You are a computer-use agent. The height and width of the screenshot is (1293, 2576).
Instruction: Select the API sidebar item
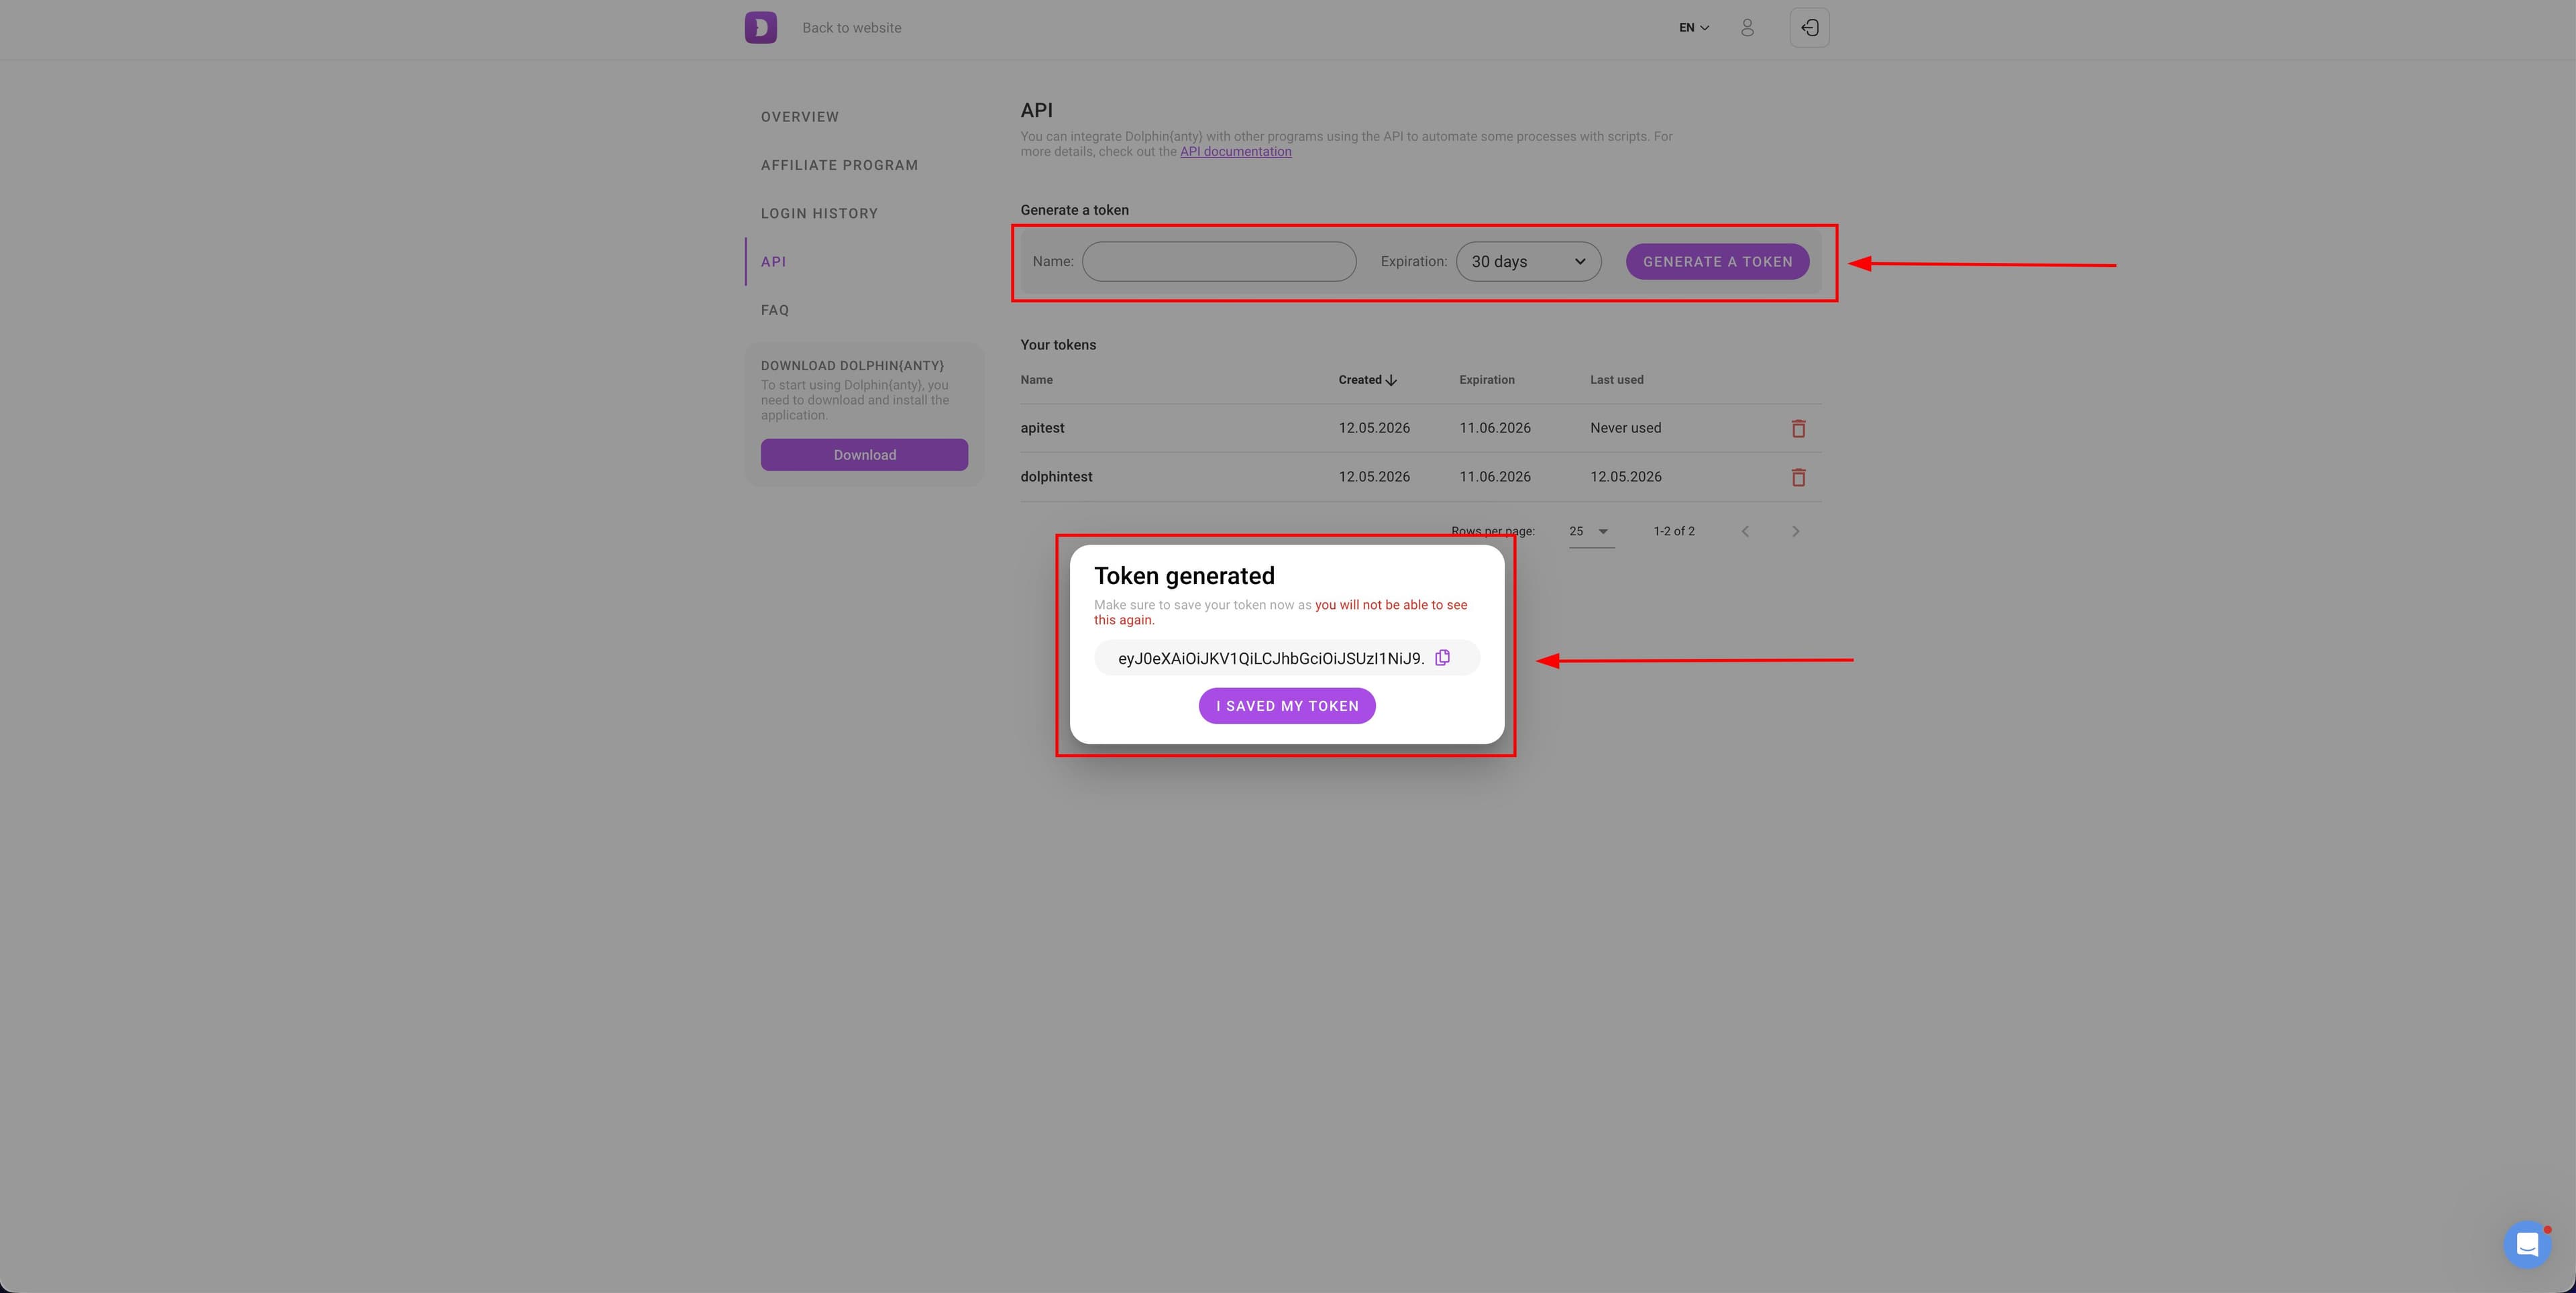773,262
